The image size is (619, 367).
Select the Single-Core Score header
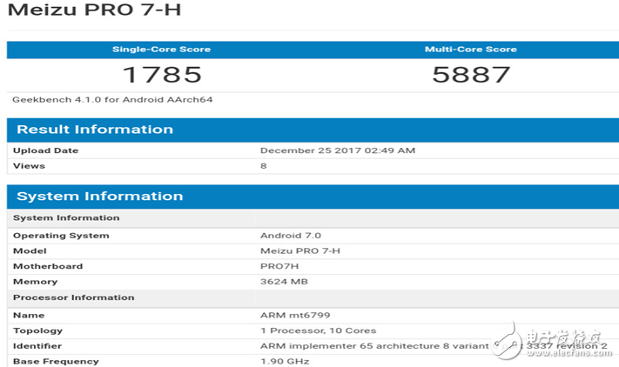pos(161,50)
